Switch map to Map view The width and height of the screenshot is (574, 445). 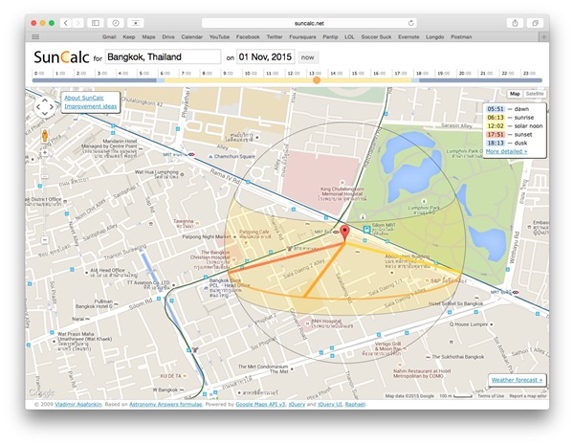click(515, 94)
